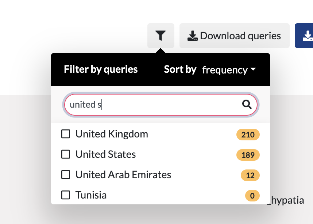
Task: Click the Download queries button
Action: pyautogui.click(x=234, y=36)
